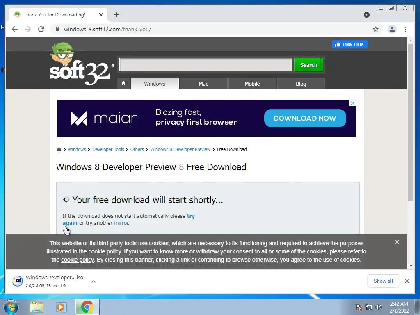
Task: Click DOWNLOAD NOW in the maiar ad
Action: (x=305, y=118)
